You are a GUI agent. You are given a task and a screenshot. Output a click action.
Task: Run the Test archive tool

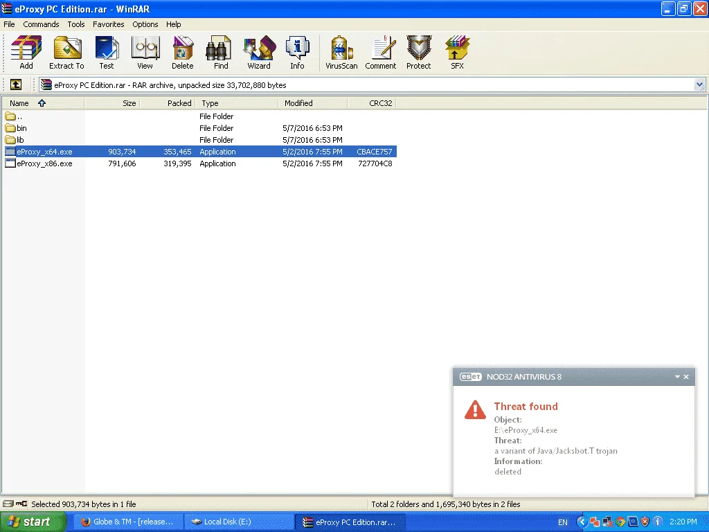coord(107,53)
